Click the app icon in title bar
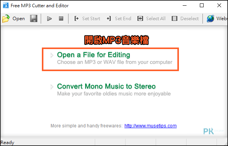Image resolution: width=228 pixels, height=146 pixels. [6, 6]
